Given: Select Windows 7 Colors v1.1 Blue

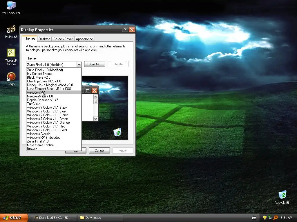Looking at the screenshot, I should coord(54,111).
